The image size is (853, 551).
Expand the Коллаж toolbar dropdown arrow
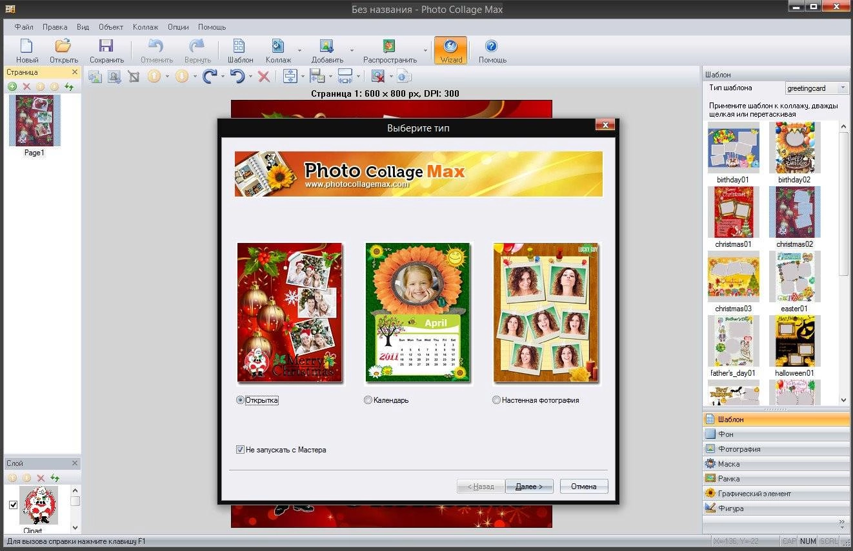pyautogui.click(x=299, y=51)
